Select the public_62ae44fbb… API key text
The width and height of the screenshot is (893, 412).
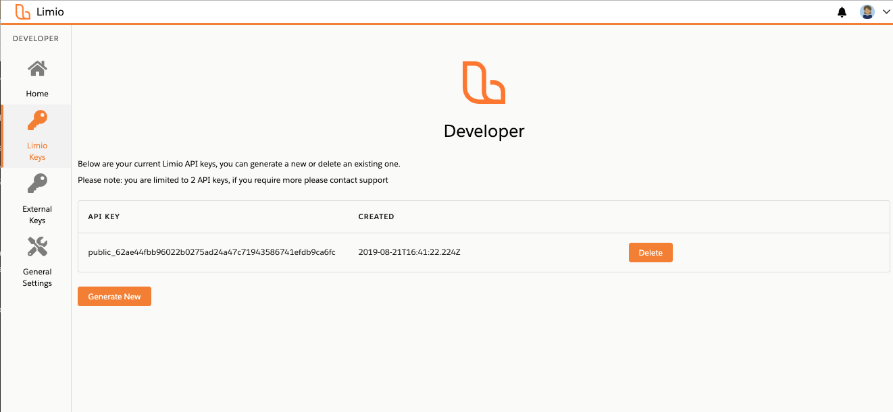coord(212,252)
